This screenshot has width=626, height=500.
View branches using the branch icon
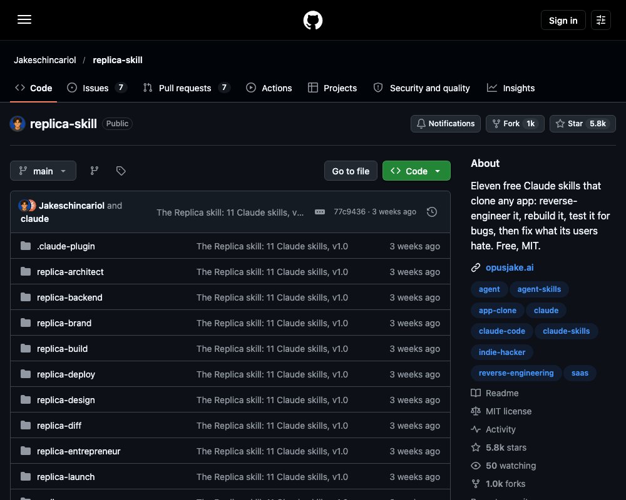pos(95,171)
